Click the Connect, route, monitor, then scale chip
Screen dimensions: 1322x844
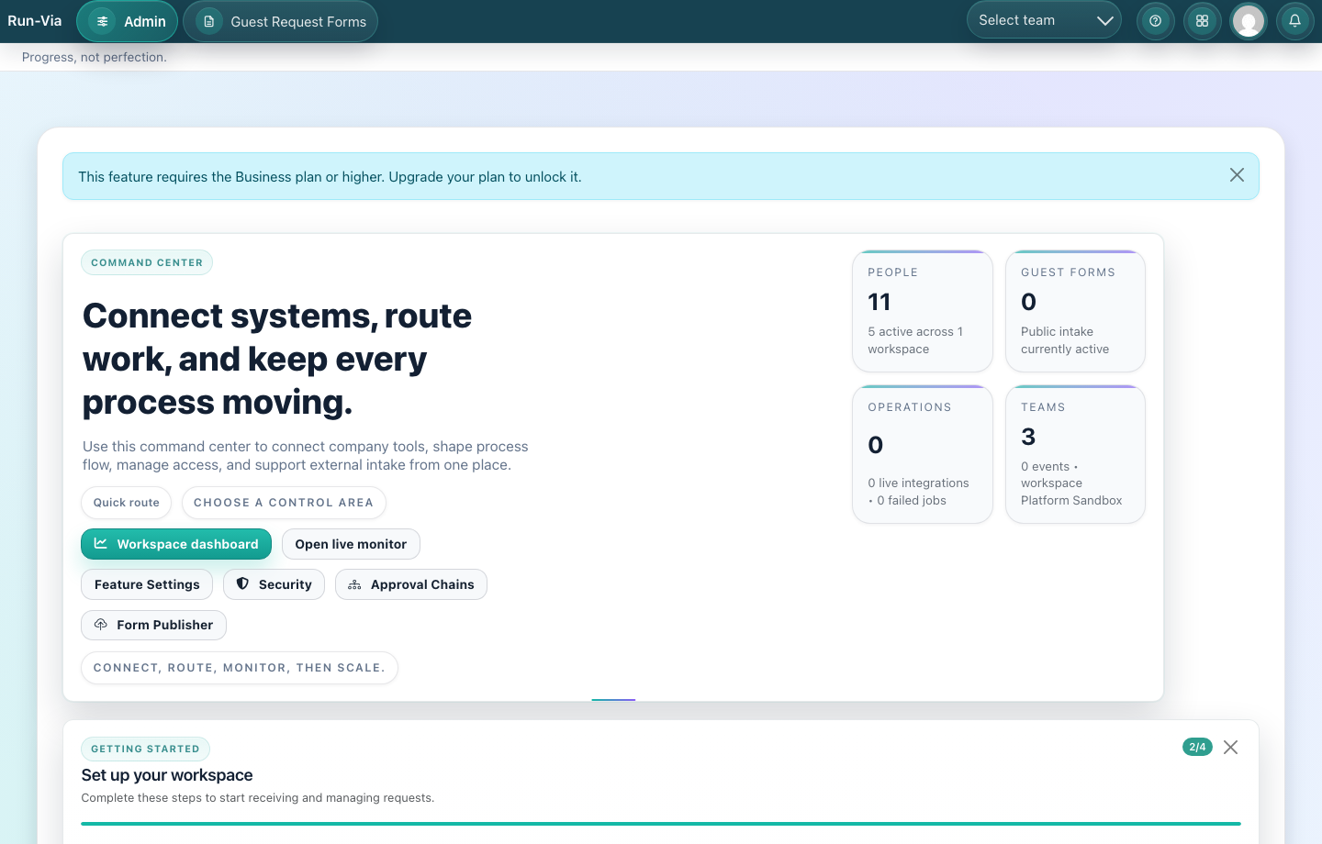(240, 668)
